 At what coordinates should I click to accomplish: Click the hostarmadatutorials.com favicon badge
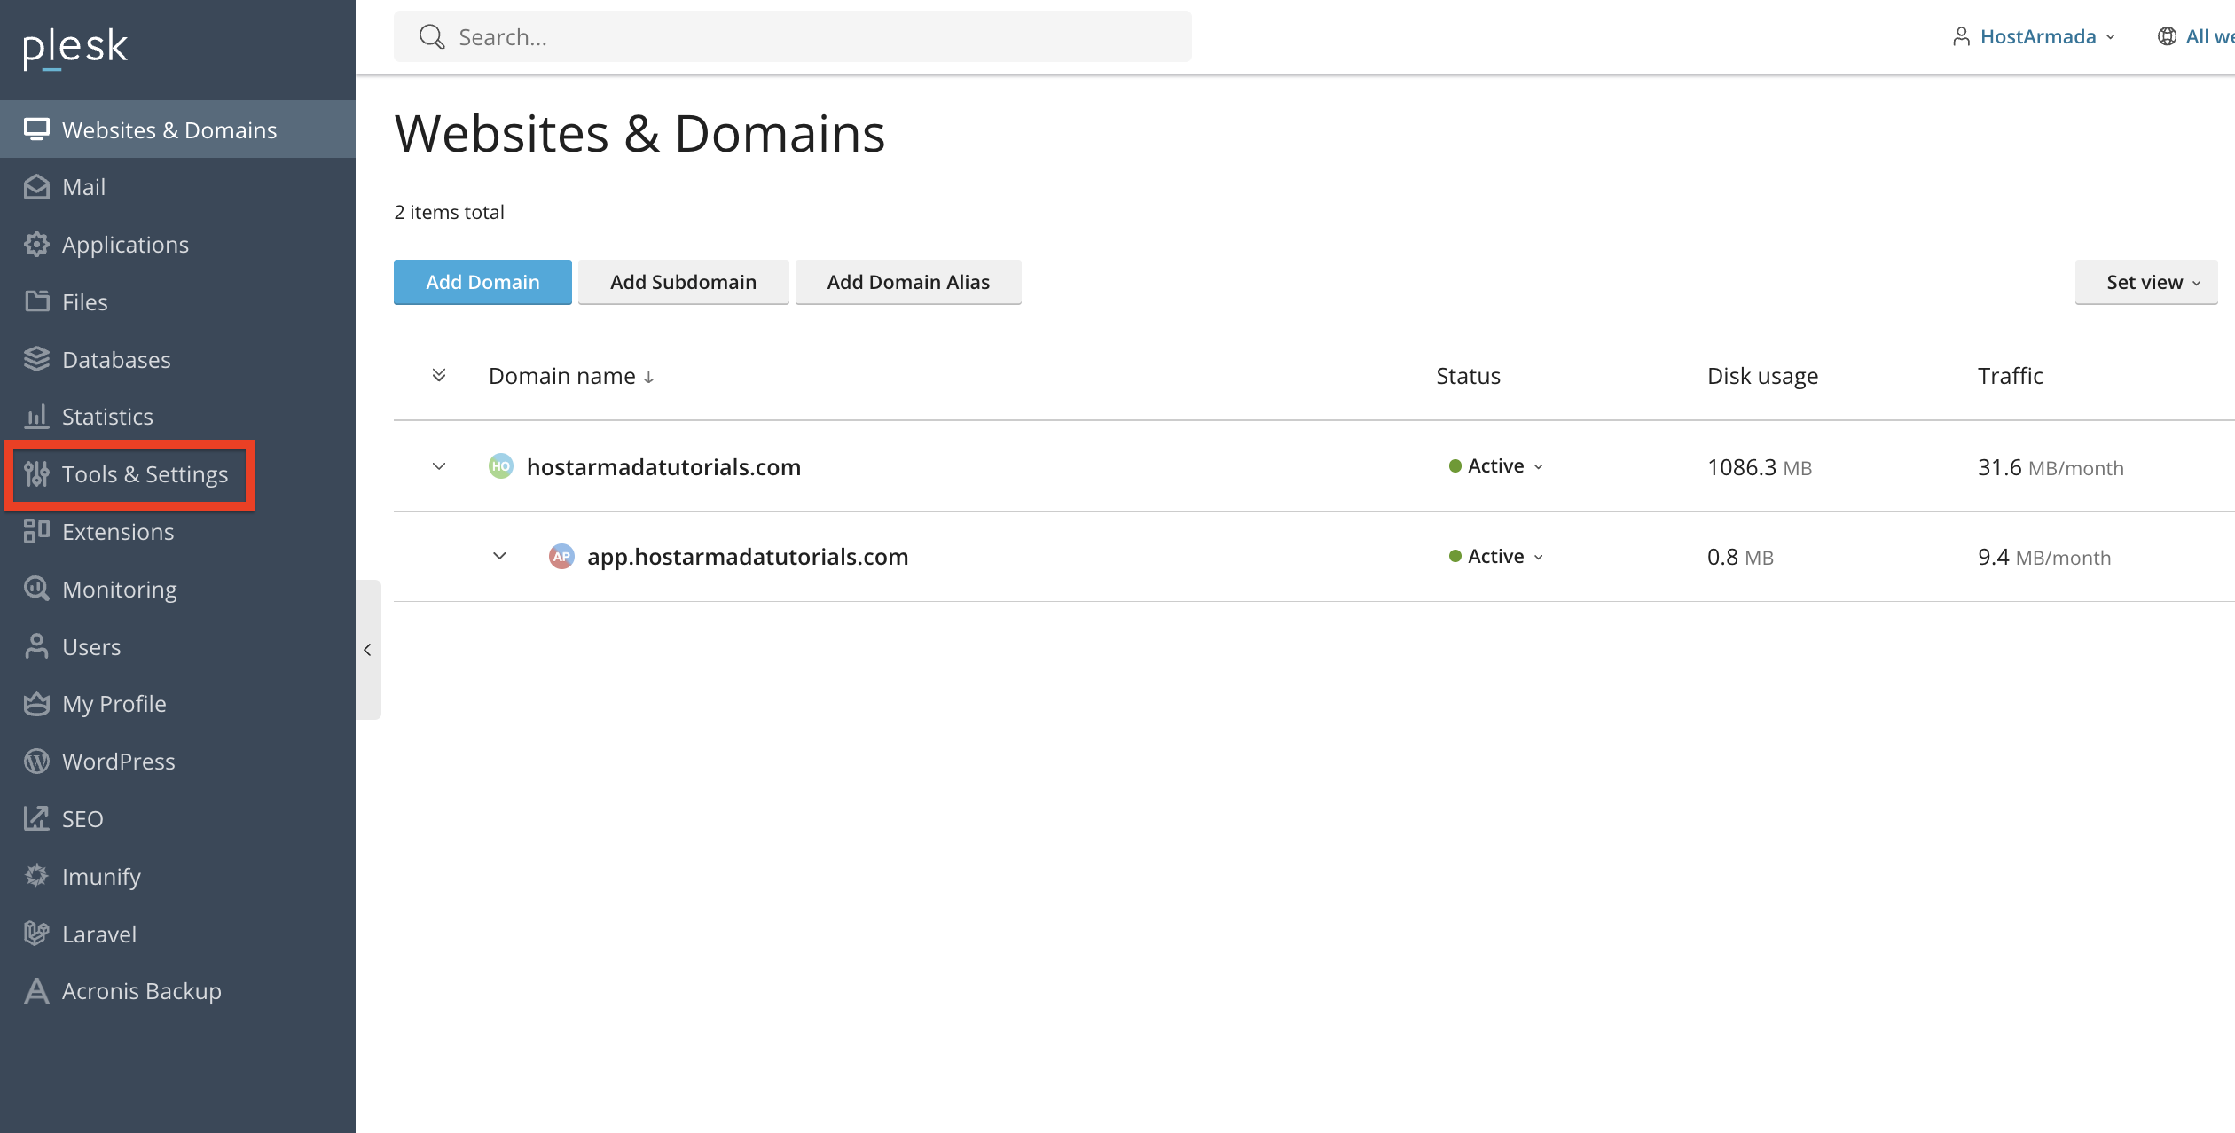click(501, 466)
